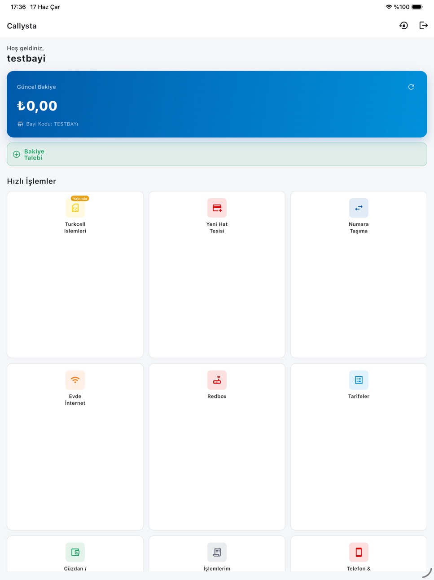Open Telefon & red phone icon
Screen dimensions: 434x580
click(x=359, y=552)
